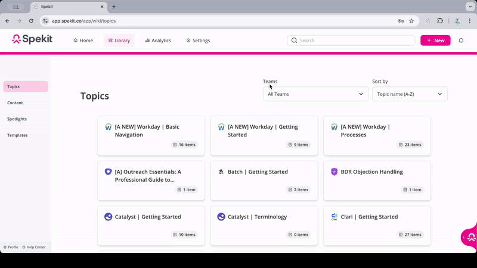Click the Workday icon on Getting Started card
477x268 pixels.
(x=221, y=127)
